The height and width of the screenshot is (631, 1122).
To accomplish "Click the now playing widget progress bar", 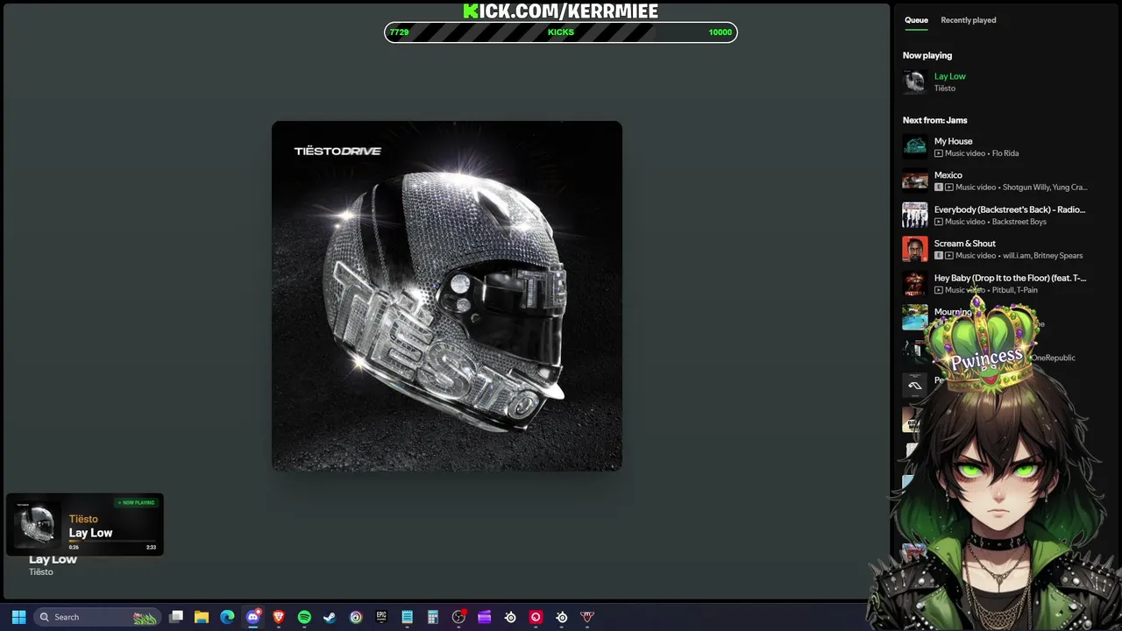I will [x=112, y=542].
